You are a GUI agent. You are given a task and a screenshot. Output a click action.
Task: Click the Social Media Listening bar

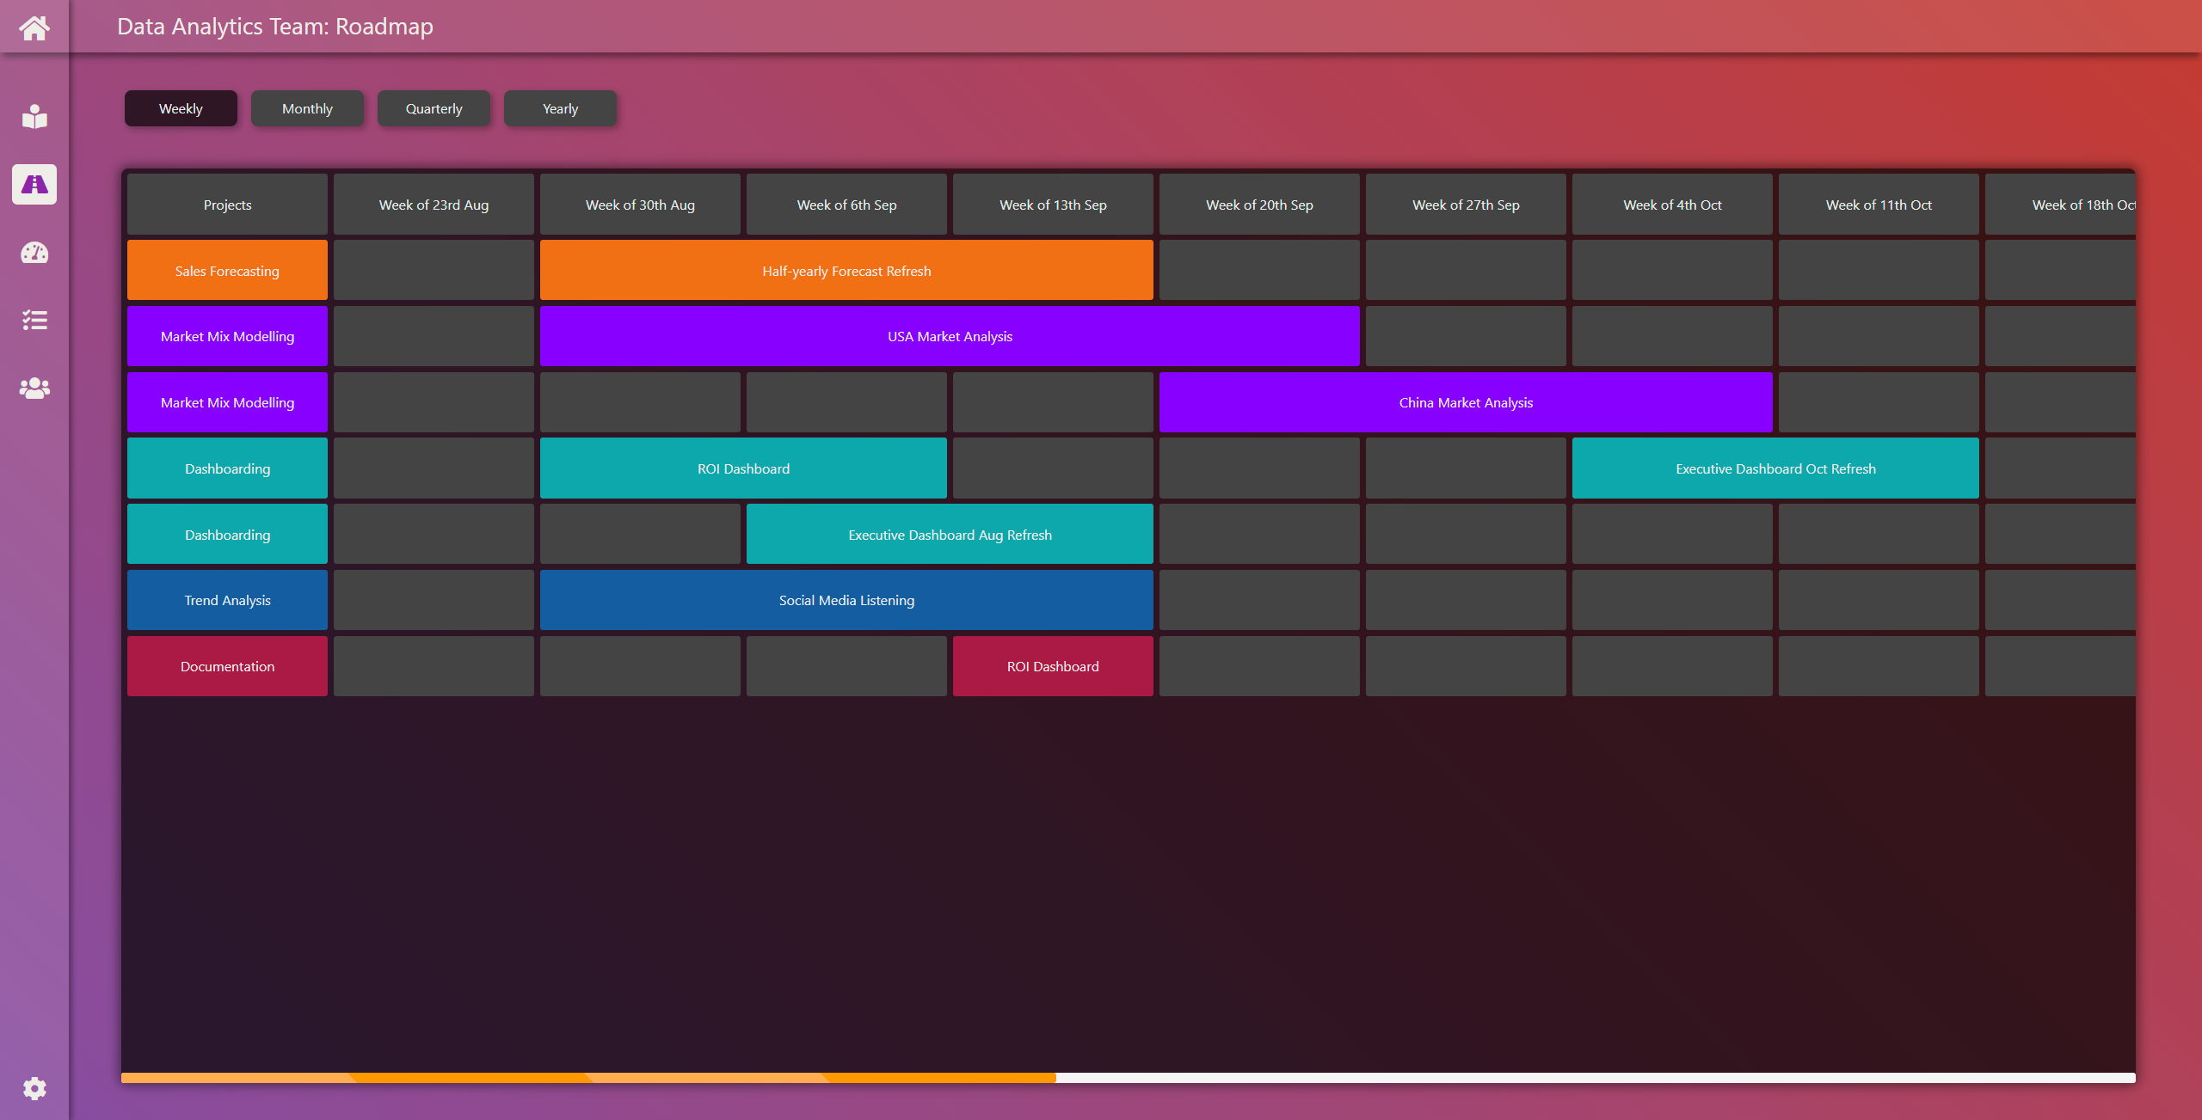tap(846, 600)
